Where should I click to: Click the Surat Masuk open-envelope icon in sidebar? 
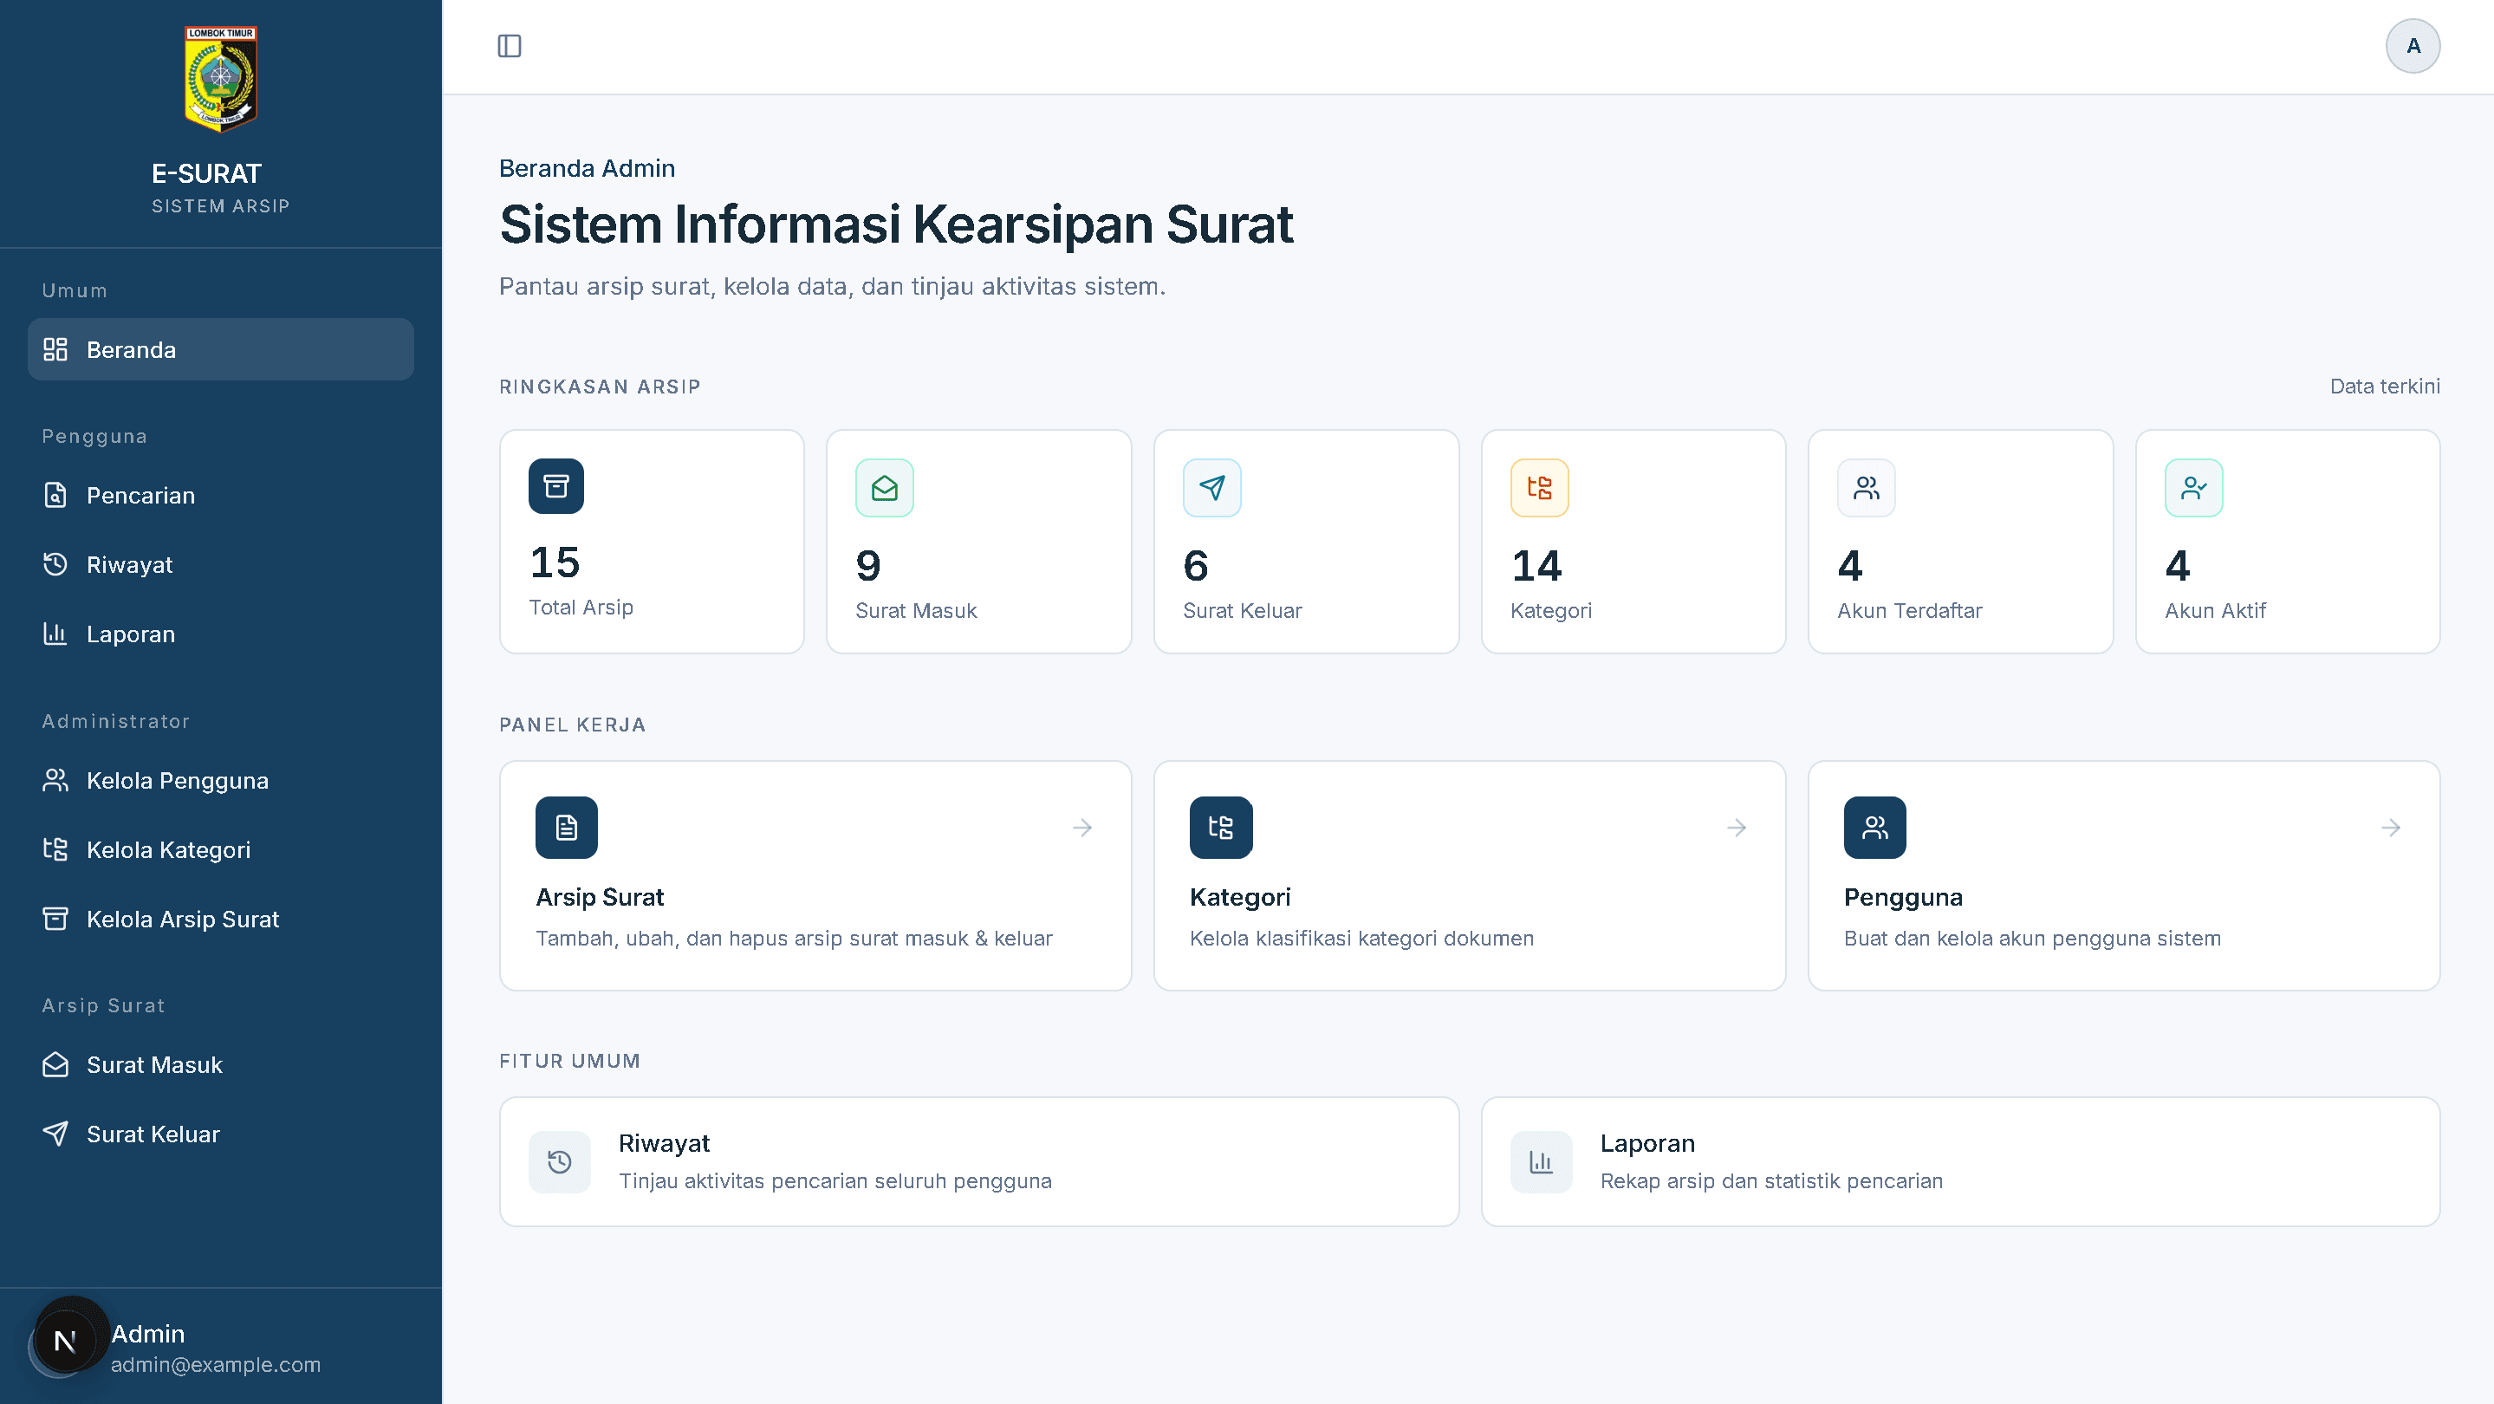(x=55, y=1064)
